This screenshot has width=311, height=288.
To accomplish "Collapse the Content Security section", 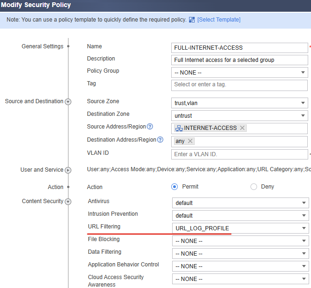I will click(68, 202).
